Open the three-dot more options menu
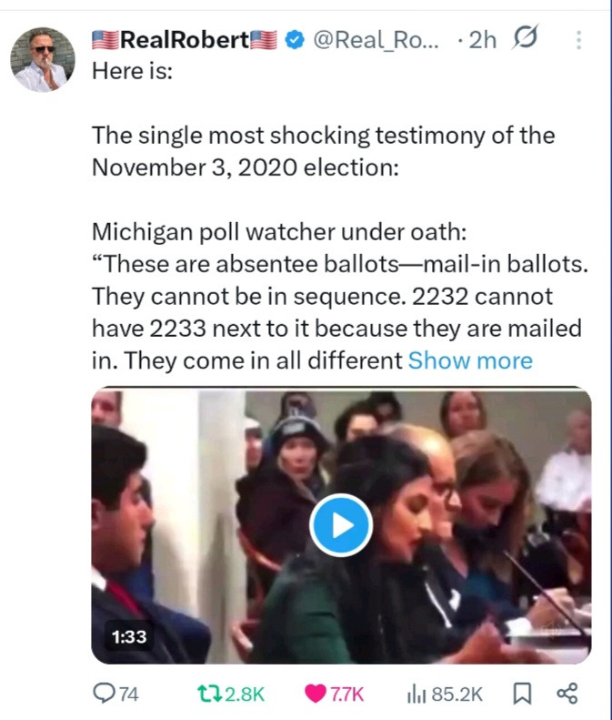 tap(579, 40)
